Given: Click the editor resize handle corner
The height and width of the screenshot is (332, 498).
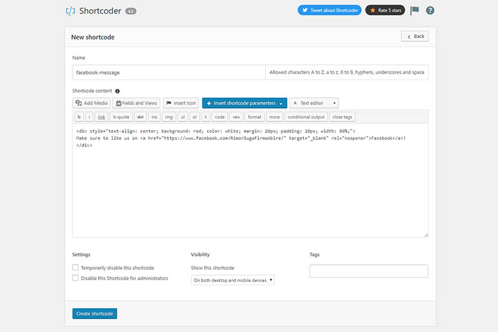Looking at the screenshot, I should [426, 235].
